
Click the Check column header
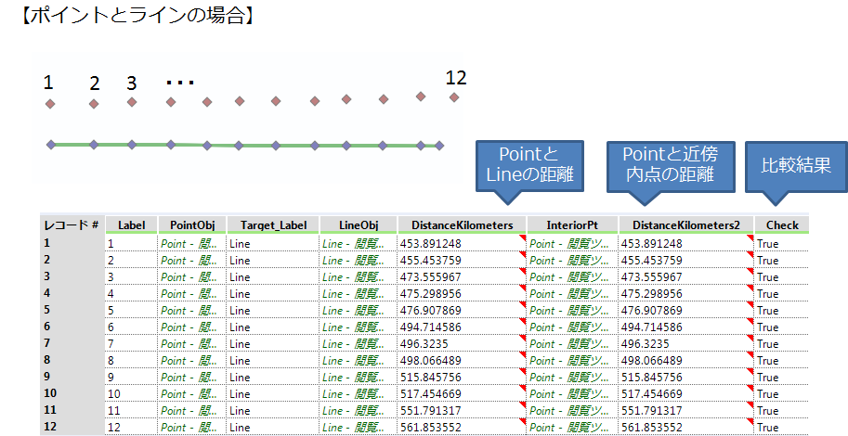(x=781, y=224)
